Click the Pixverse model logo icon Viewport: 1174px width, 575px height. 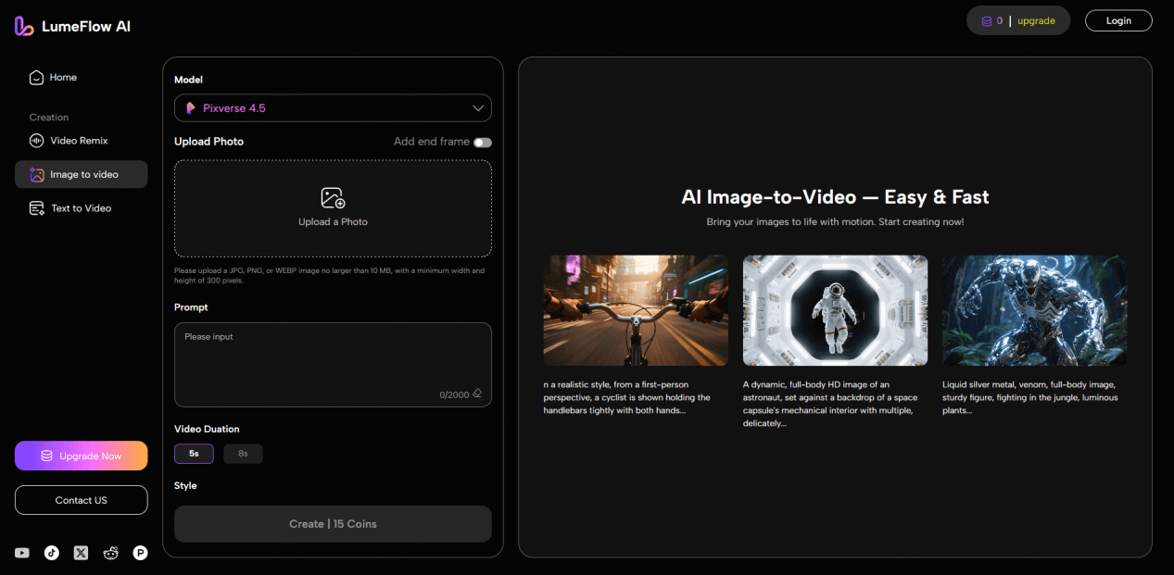[x=191, y=108]
